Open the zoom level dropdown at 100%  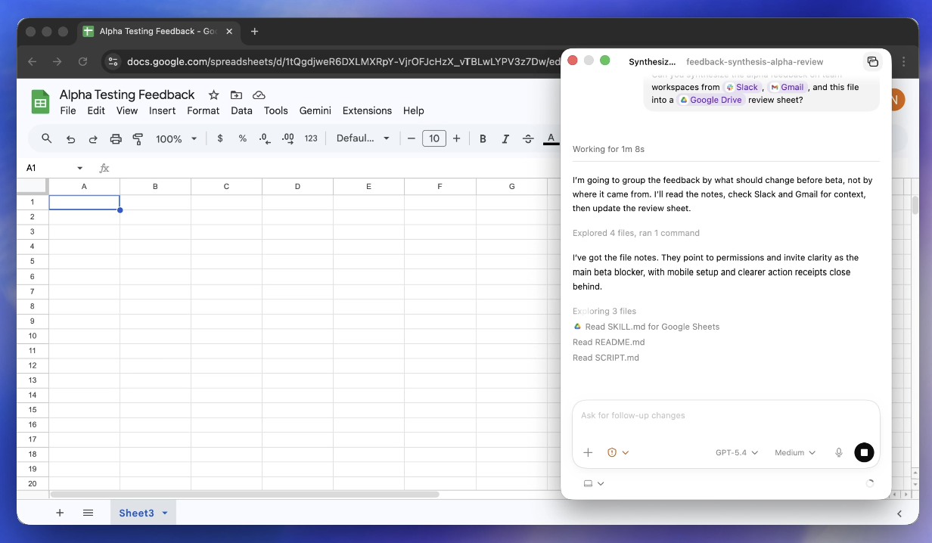tap(176, 138)
